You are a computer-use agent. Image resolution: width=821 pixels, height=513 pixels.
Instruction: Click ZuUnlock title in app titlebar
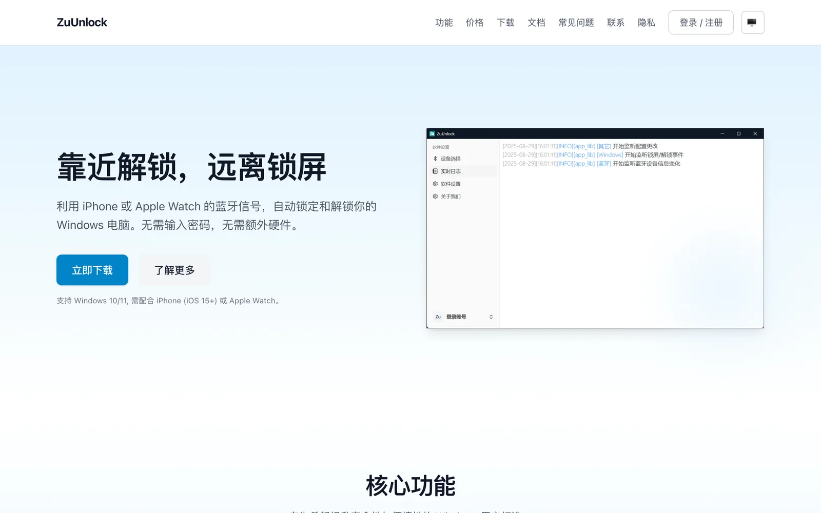[x=445, y=134]
